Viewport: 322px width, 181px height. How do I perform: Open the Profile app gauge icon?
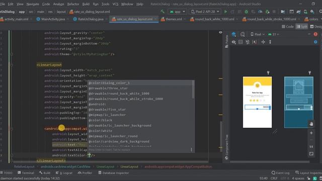click(x=260, y=12)
